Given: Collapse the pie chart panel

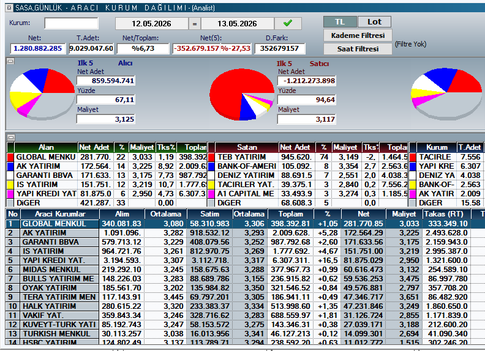Looking at the screenshot, I should [x=10, y=61].
